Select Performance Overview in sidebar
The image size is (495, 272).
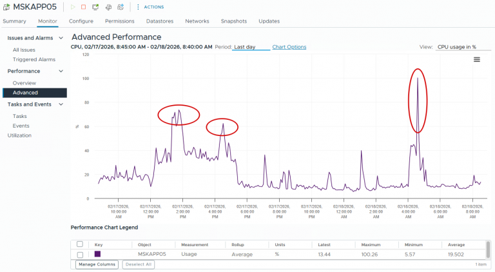click(x=24, y=83)
